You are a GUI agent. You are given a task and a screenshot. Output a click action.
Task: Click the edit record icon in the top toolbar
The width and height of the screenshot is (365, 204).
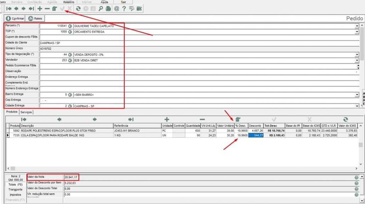(54, 9)
